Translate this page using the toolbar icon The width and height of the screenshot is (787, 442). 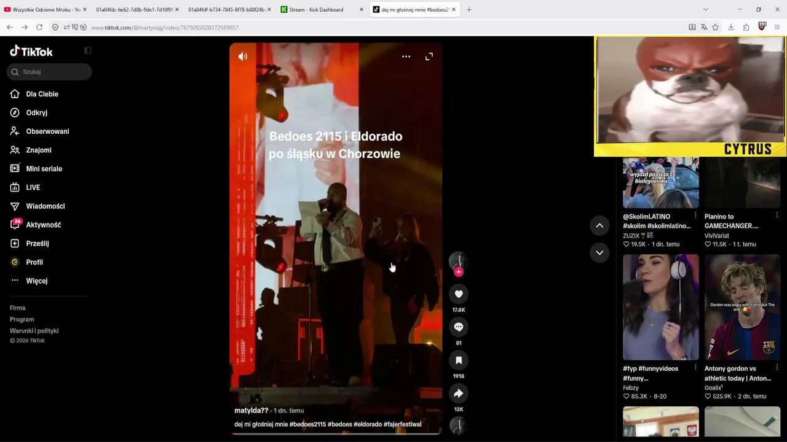click(x=704, y=28)
